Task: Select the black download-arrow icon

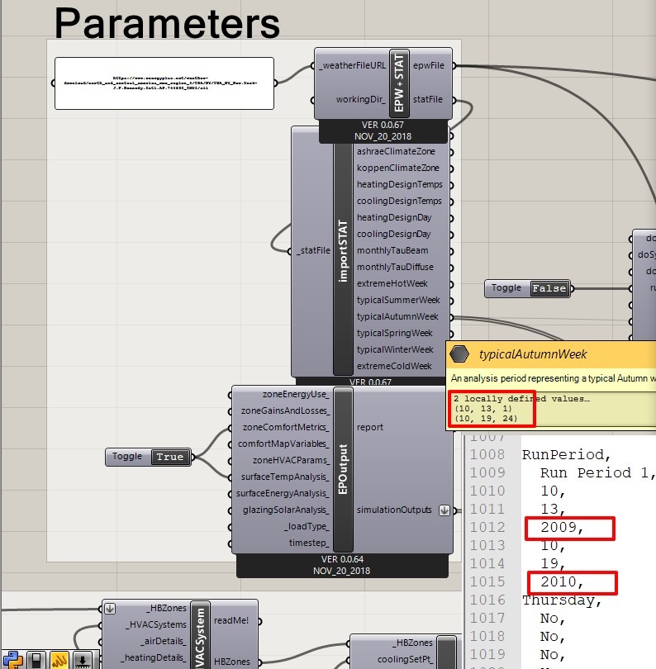Action: pyautogui.click(x=83, y=660)
